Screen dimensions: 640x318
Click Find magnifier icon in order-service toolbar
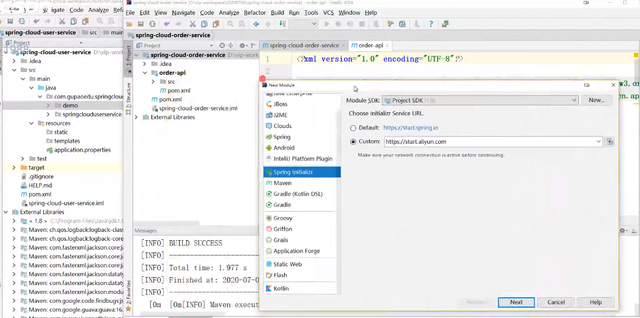(230, 24)
